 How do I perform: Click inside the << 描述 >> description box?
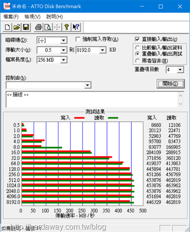(x=92, y=99)
